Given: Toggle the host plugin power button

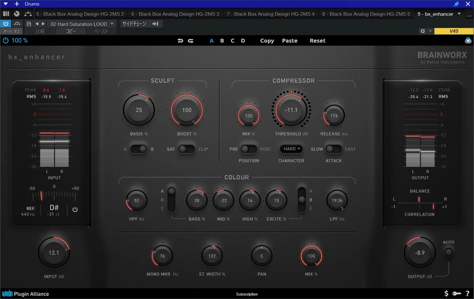Looking at the screenshot, I should pyautogui.click(x=6, y=24).
